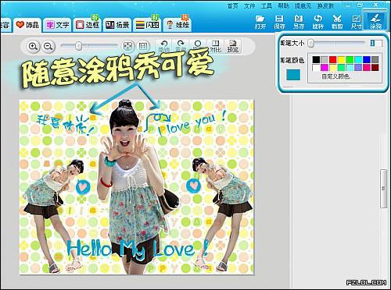Viewport: 391px width, 290px height.
Task: Click the rotate (旋转) icon
Action: click(x=317, y=22)
